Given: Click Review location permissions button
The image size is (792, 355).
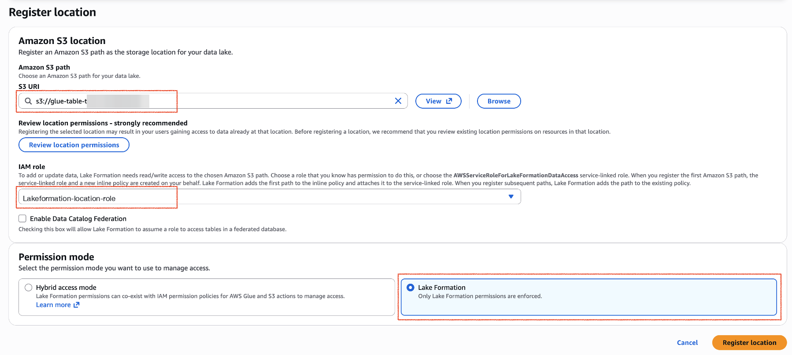Looking at the screenshot, I should point(74,145).
